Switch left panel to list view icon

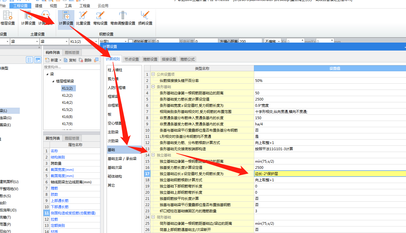[x=30, y=60]
